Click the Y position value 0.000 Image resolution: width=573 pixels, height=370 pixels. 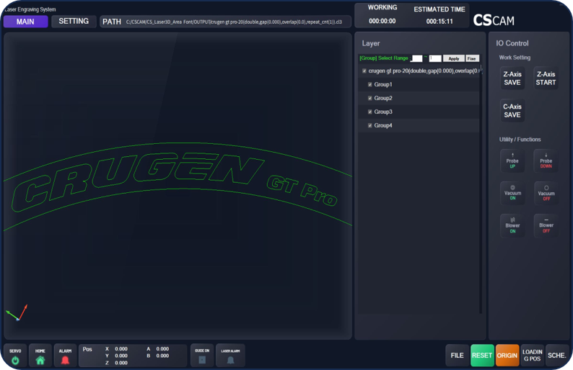pyautogui.click(x=121, y=356)
